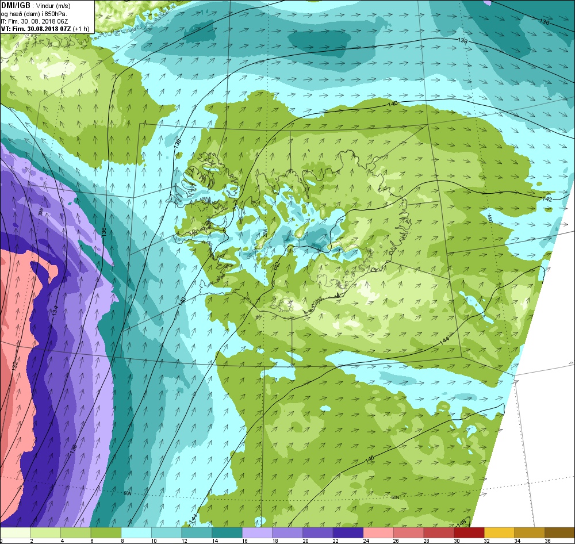Screen dimensions: 575x544
Task: Select the 26–28 m/s salmon legend swatch
Action: [408, 532]
